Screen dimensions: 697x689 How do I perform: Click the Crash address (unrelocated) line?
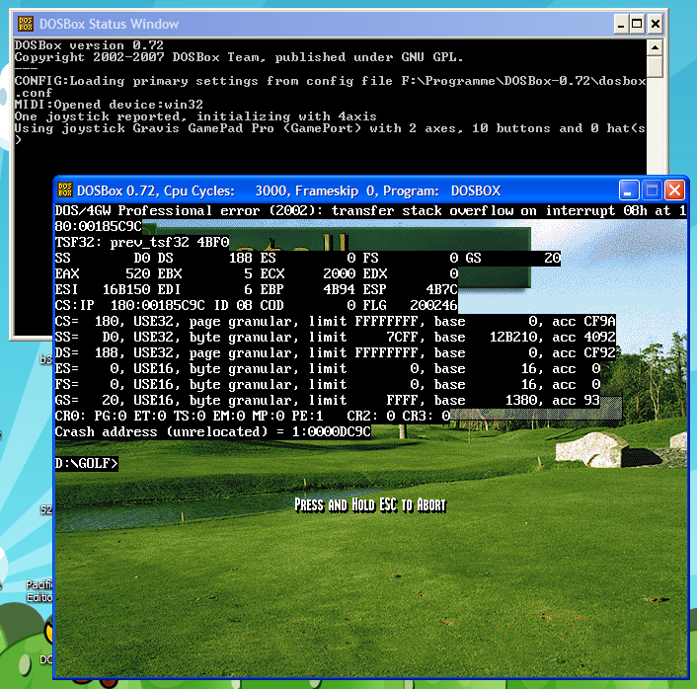213,431
